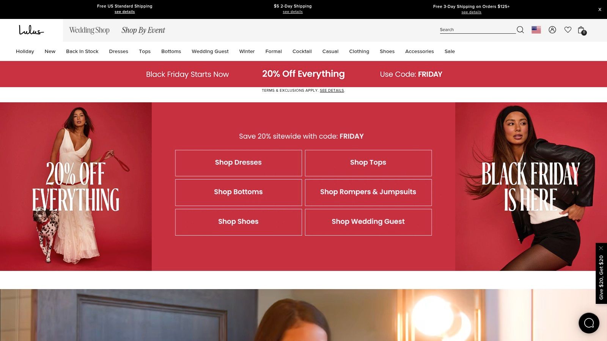The image size is (607, 341).
Task: Open the Accessories menu
Action: [419, 51]
